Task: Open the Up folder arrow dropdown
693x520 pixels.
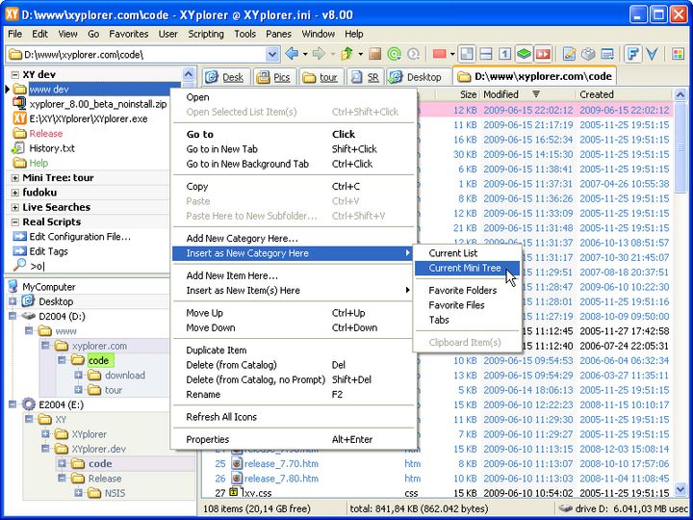Action: (x=361, y=54)
